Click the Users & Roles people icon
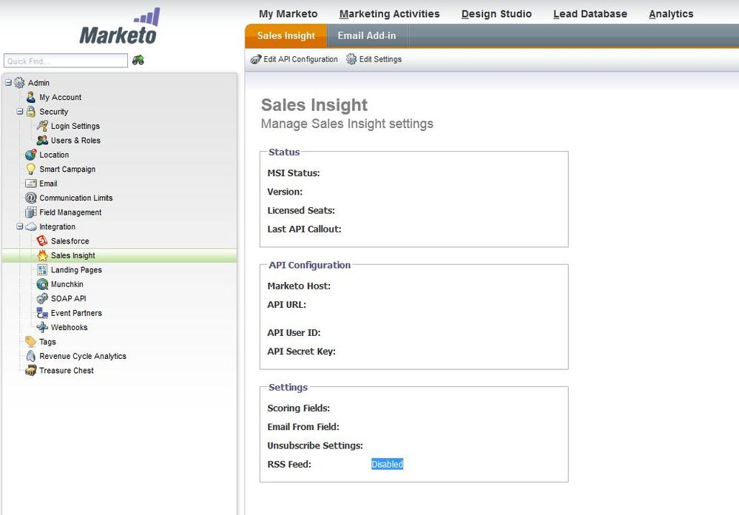The width and height of the screenshot is (739, 515). [x=42, y=140]
